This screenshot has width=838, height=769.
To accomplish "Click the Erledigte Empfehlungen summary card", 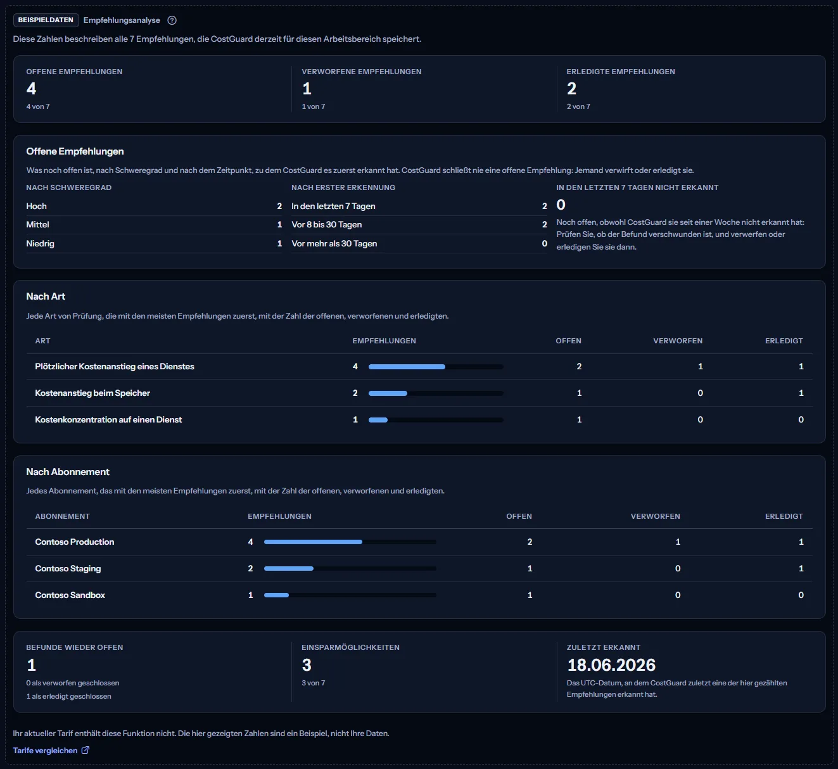I will pyautogui.click(x=689, y=89).
